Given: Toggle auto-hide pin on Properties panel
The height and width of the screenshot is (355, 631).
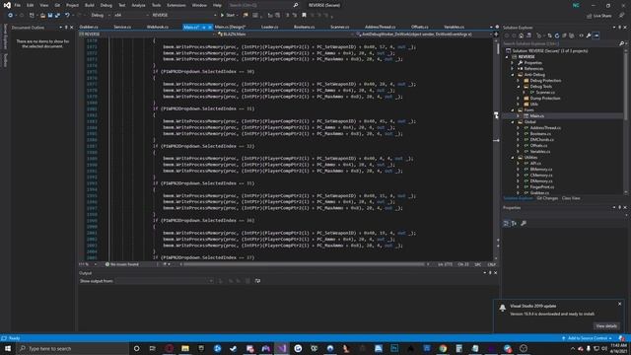Looking at the screenshot, I should 620,208.
